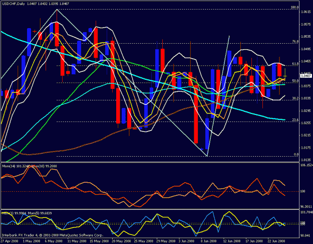Click price axis value 1.0135

coord(306,160)
